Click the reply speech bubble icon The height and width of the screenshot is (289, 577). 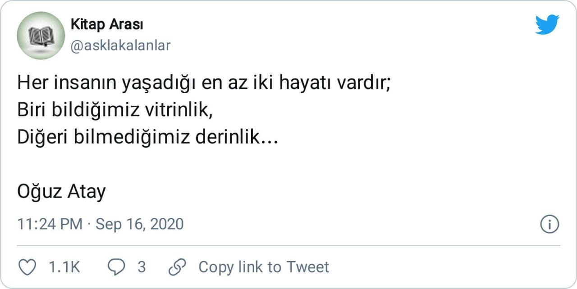click(117, 267)
